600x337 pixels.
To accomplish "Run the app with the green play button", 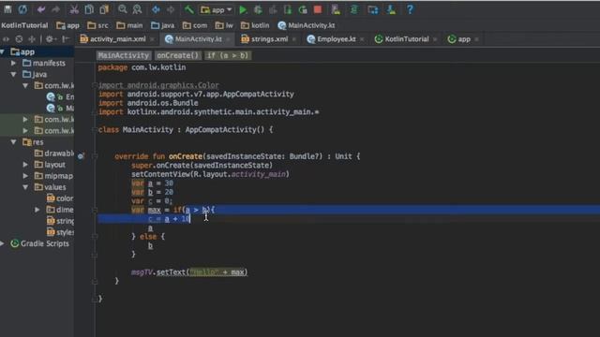I will [243, 9].
